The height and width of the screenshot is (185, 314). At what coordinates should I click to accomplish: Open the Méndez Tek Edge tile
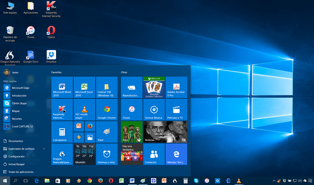click(176, 154)
